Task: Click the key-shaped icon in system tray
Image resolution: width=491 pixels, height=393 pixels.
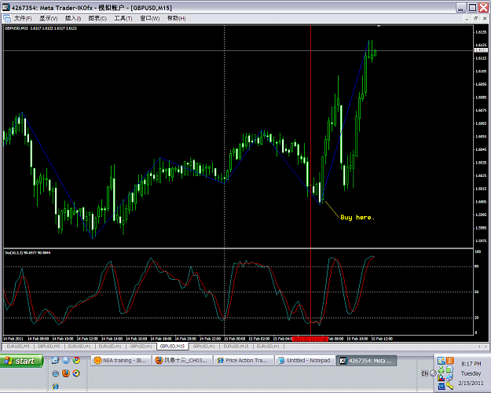Action: click(450, 386)
